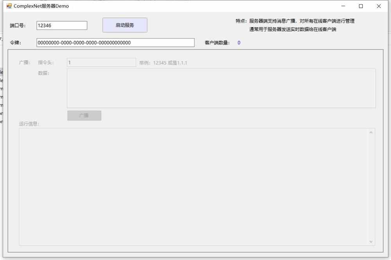
Task: Click the ComplexNet服务器Demo title text
Action: pyautogui.click(x=41, y=6)
